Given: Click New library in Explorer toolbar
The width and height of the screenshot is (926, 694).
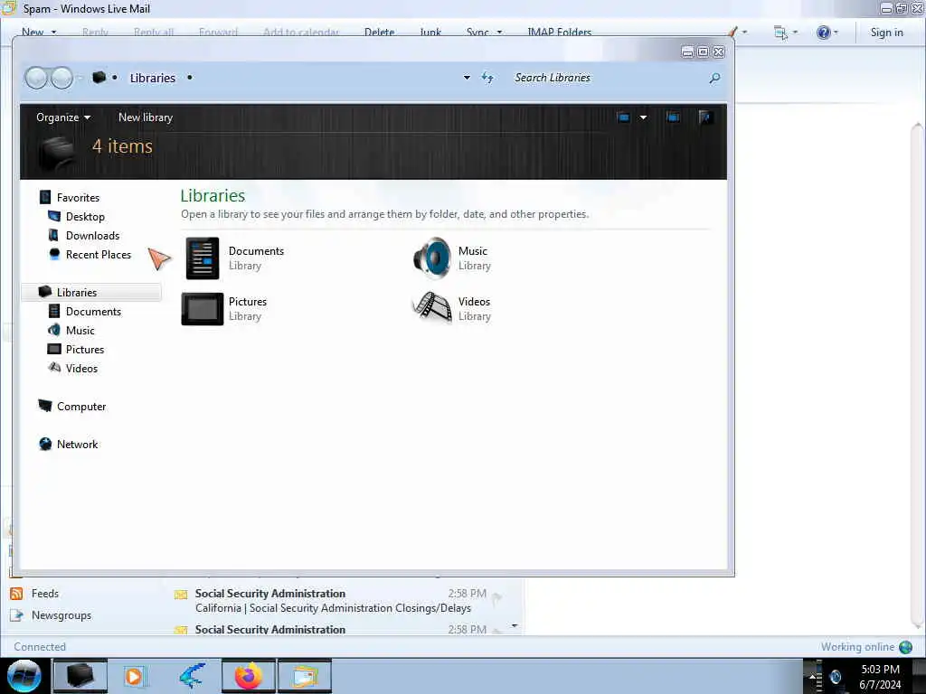Looking at the screenshot, I should coord(146,117).
